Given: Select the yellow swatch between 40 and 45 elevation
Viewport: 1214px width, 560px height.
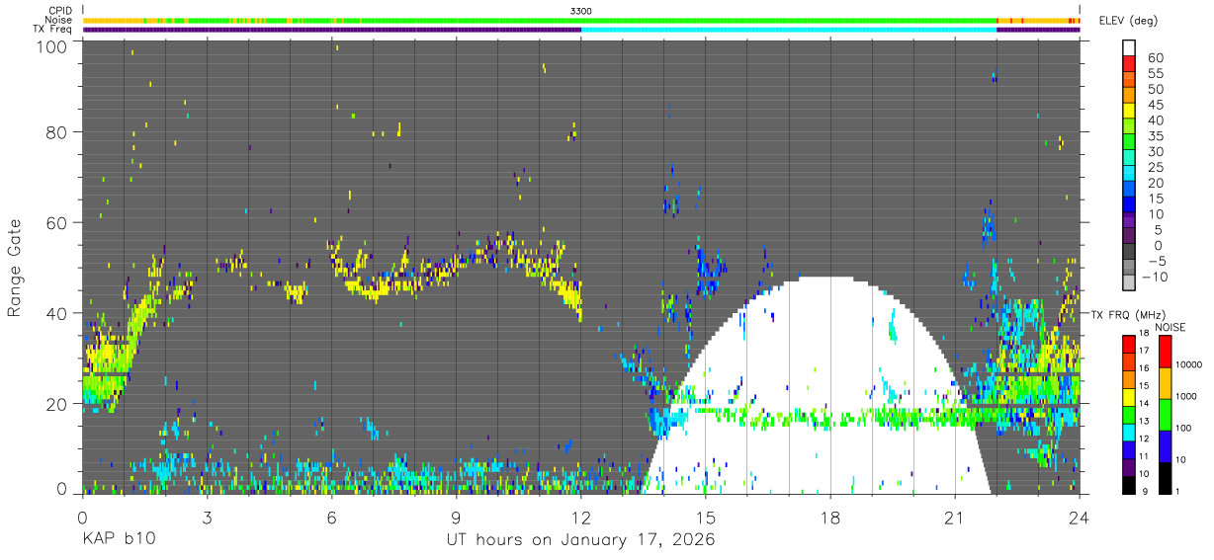Looking at the screenshot, I should (1130, 113).
